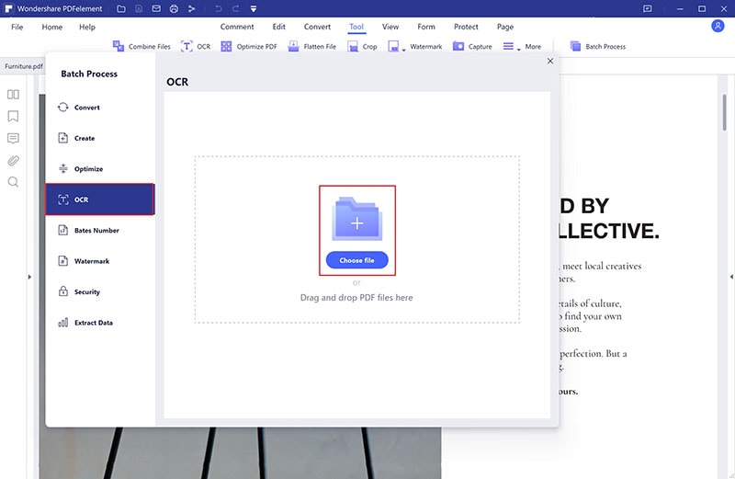Select Security in Batch Process list
This screenshot has width=735, height=479.
[x=100, y=291]
